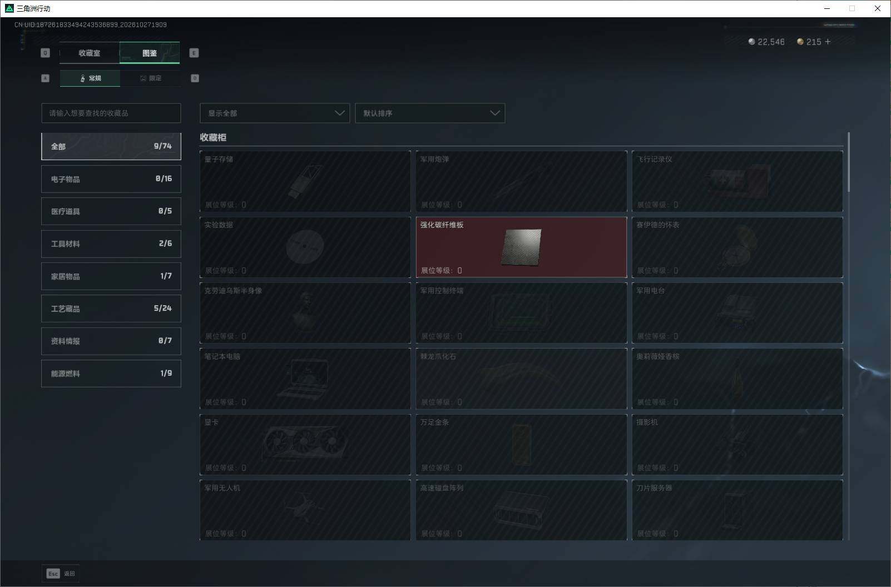Select the 实验数据 disc image
Viewport: 891px width, 587px height.
pos(305,246)
